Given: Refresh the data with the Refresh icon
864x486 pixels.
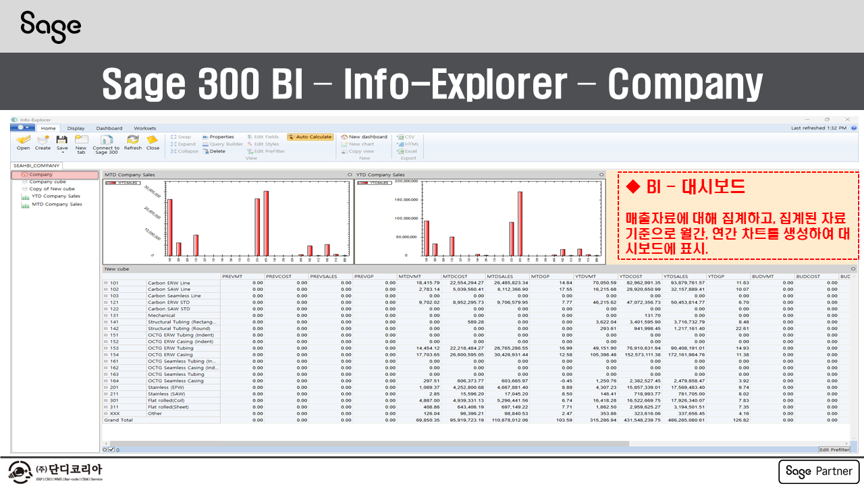Looking at the screenshot, I should [133, 142].
